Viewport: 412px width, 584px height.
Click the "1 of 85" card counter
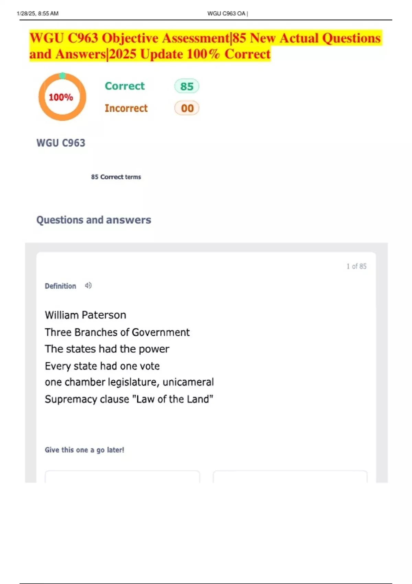point(356,266)
